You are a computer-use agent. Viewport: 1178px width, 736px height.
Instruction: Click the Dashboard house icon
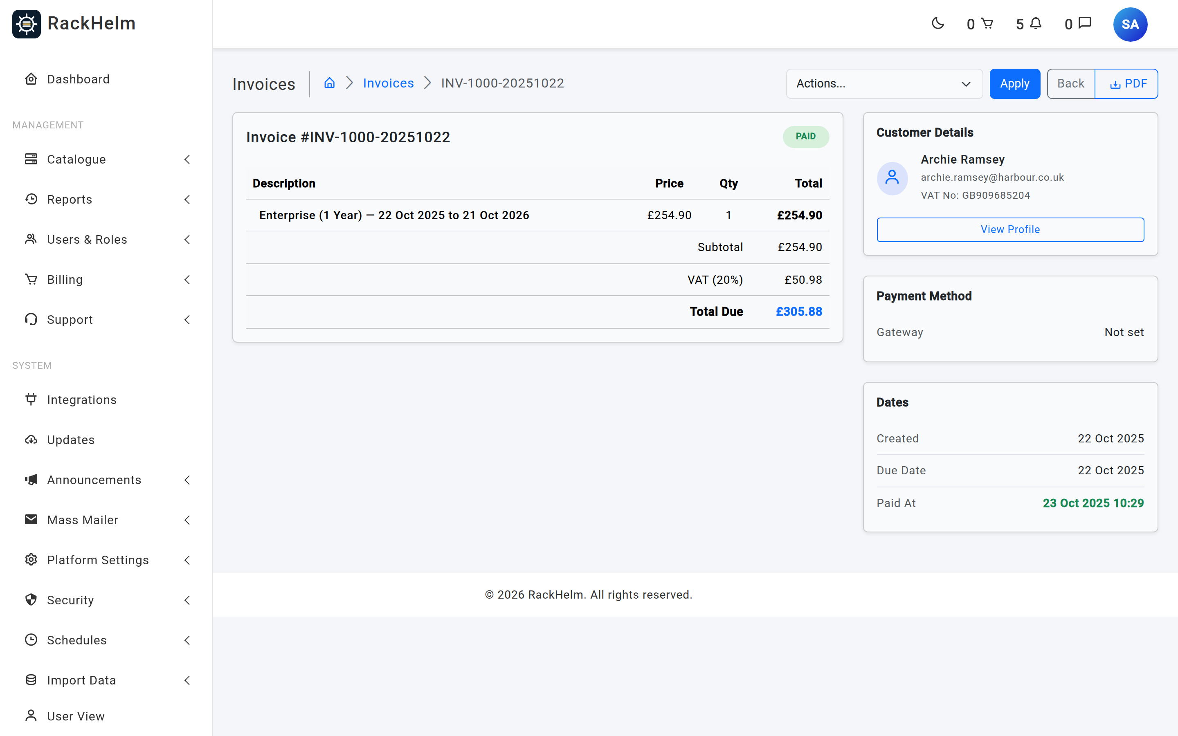31,79
